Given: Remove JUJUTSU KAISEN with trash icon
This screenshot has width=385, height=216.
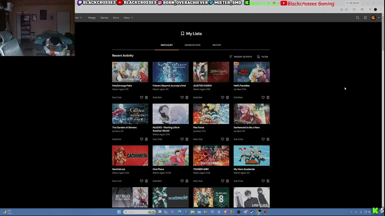Looking at the screenshot, I should 227,97.
